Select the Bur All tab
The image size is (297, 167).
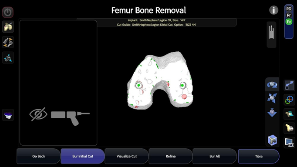point(215,156)
